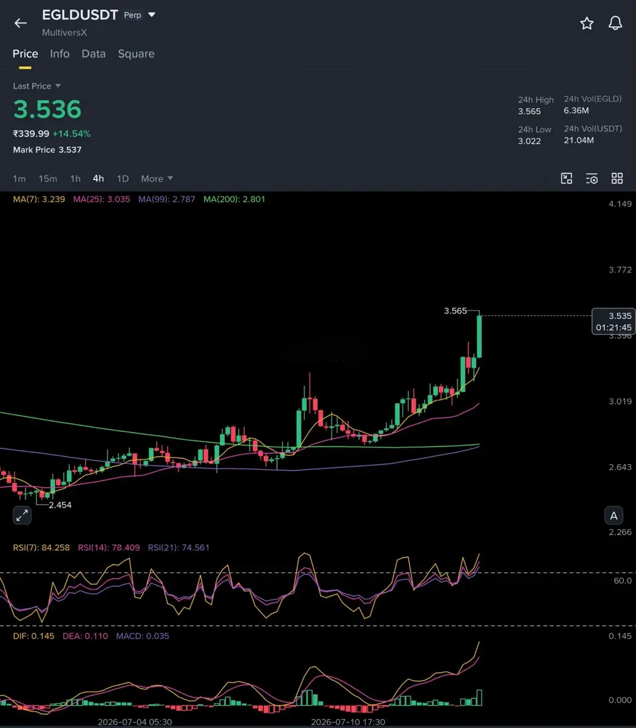Click the RSI 60.0 axis label
The width and height of the screenshot is (636, 728).
pos(623,581)
